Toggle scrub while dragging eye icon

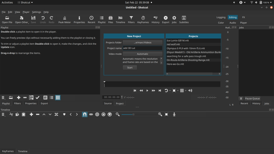click(x=91, y=114)
